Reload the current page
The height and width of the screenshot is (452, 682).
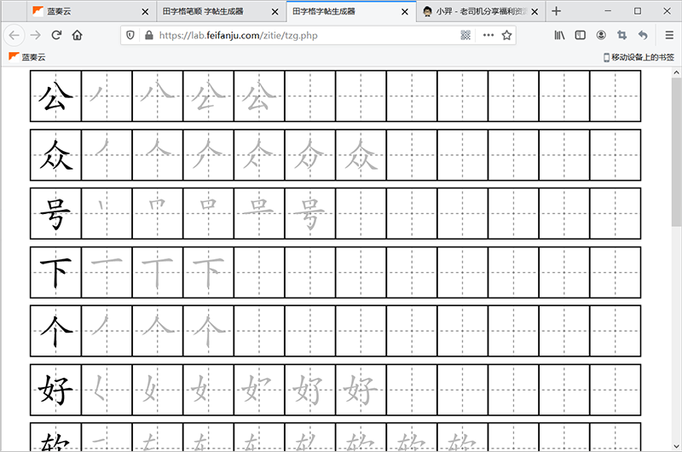56,35
